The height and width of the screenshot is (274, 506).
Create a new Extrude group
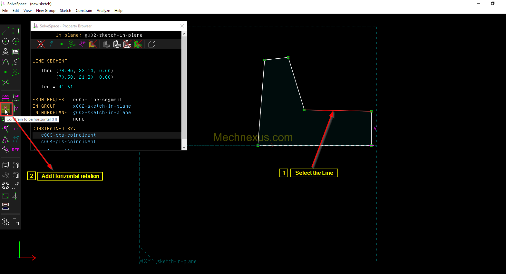(x=5, y=165)
